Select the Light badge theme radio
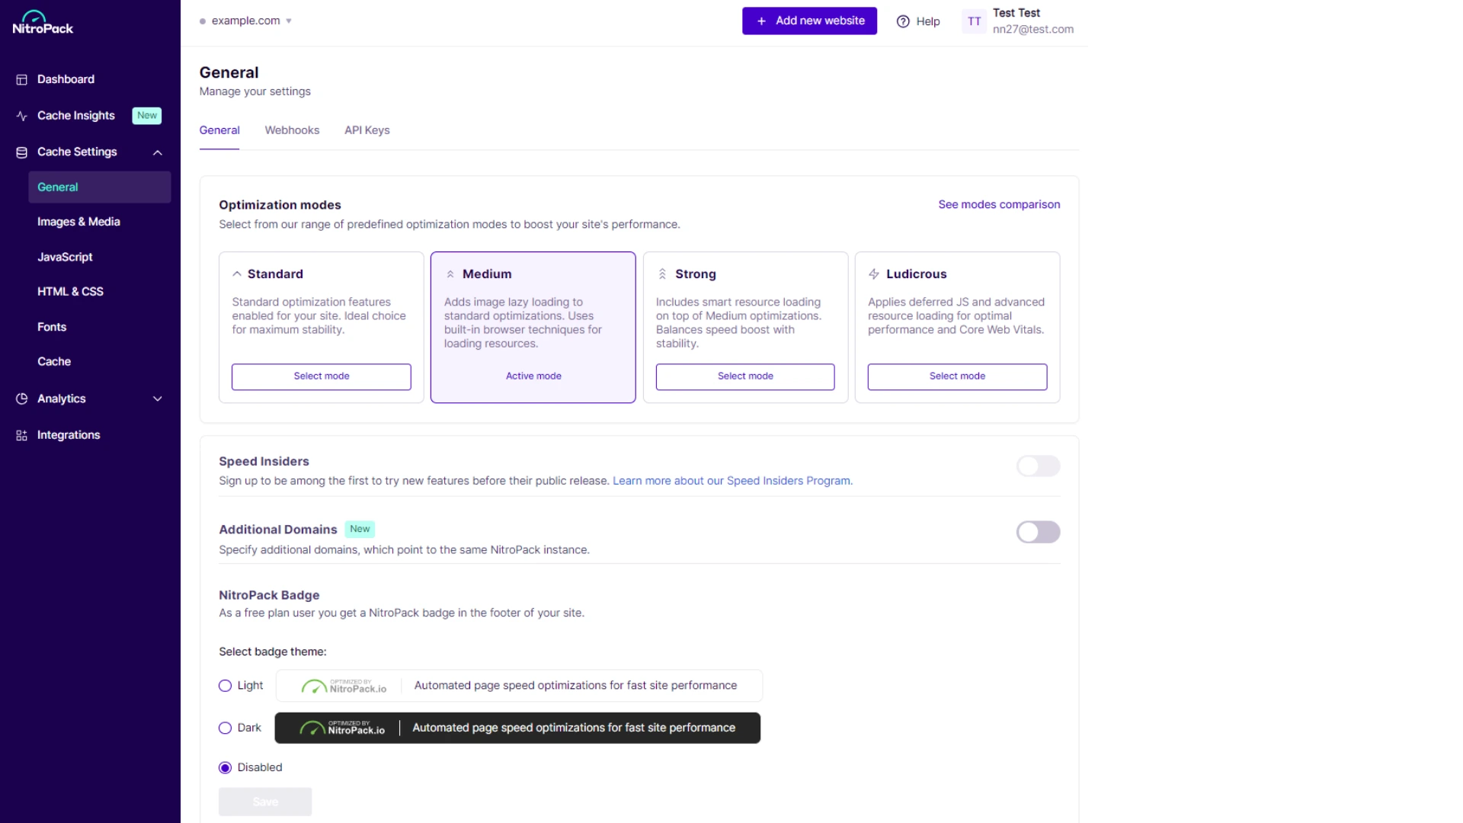 click(225, 686)
